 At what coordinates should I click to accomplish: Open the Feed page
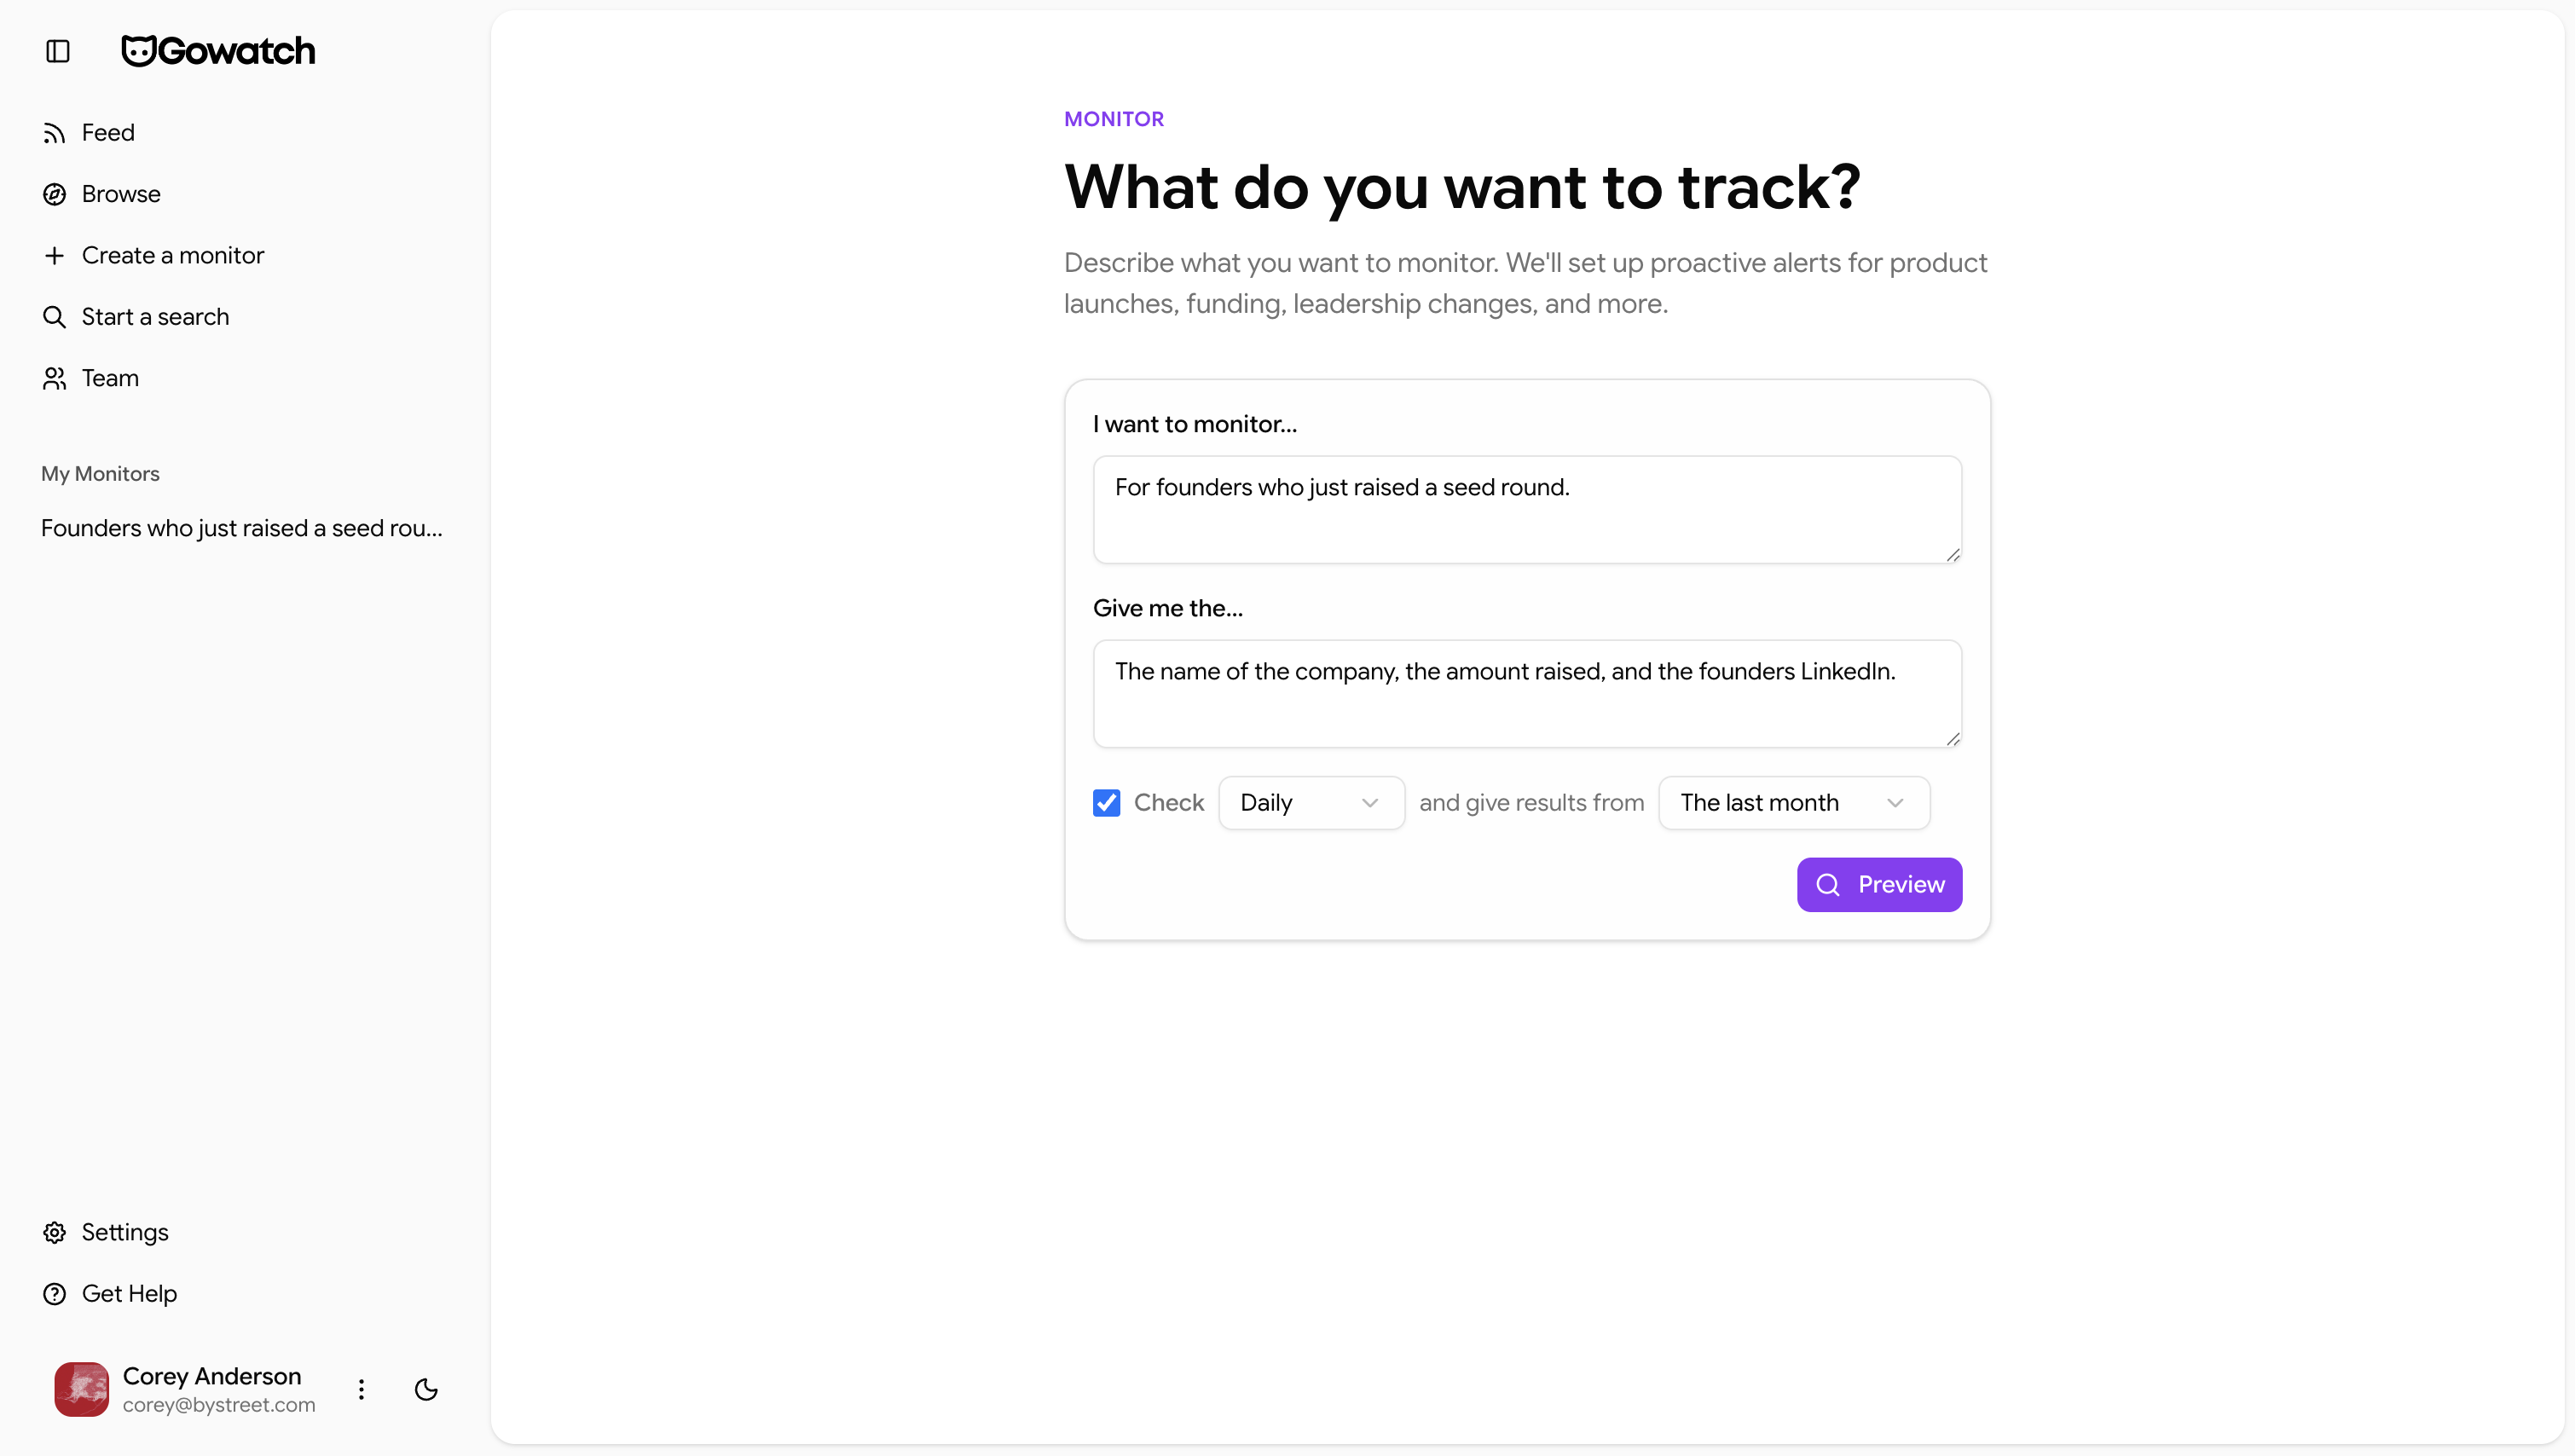point(107,133)
